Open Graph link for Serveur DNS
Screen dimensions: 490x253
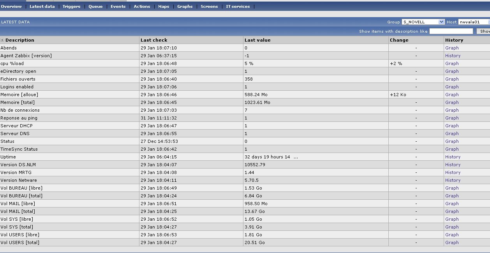452,134
